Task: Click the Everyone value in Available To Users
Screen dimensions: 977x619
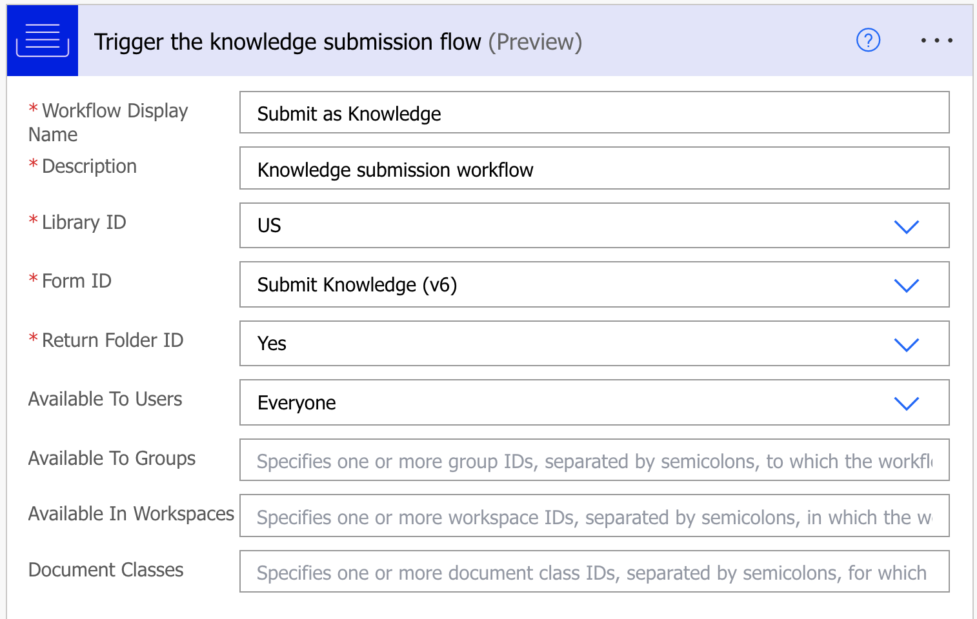Action: point(296,403)
